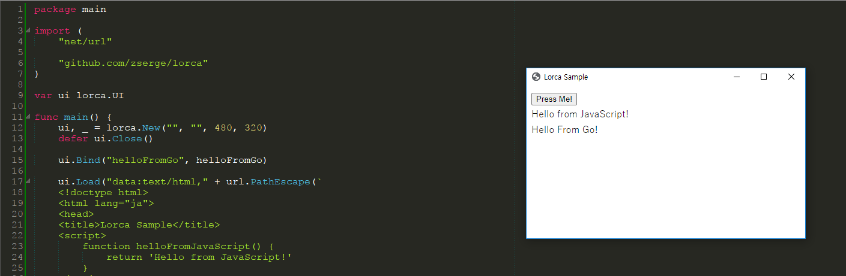846x276 pixels.
Task: Click line number 22 in the gutter
Action: tap(17, 235)
